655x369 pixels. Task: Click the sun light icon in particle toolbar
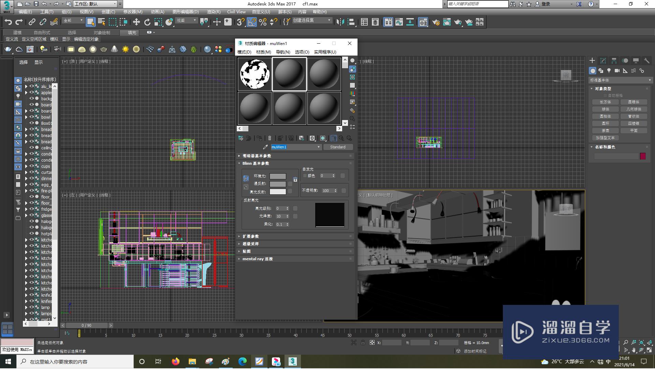[126, 49]
